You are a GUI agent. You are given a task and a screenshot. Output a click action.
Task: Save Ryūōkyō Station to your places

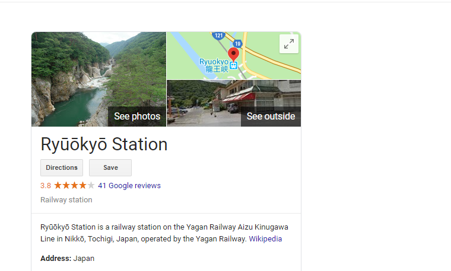pos(110,168)
